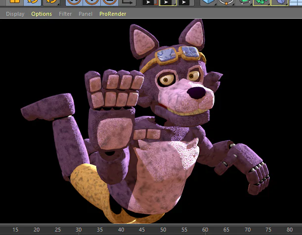Open the Edit Render Settings icon

tap(185, 2)
